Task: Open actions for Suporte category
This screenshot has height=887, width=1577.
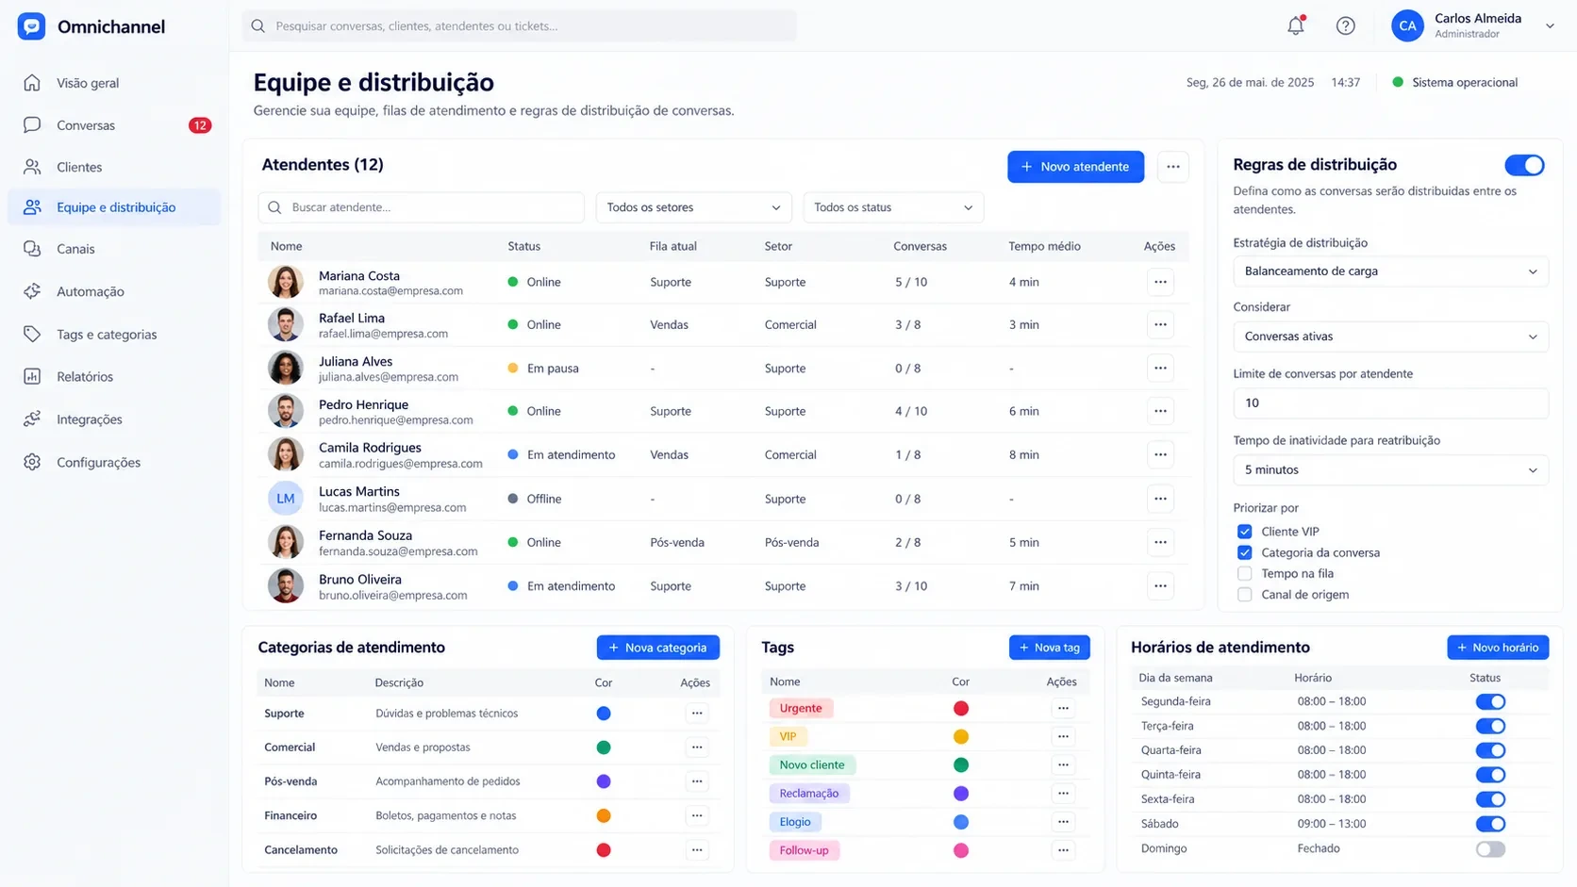Action: click(697, 714)
